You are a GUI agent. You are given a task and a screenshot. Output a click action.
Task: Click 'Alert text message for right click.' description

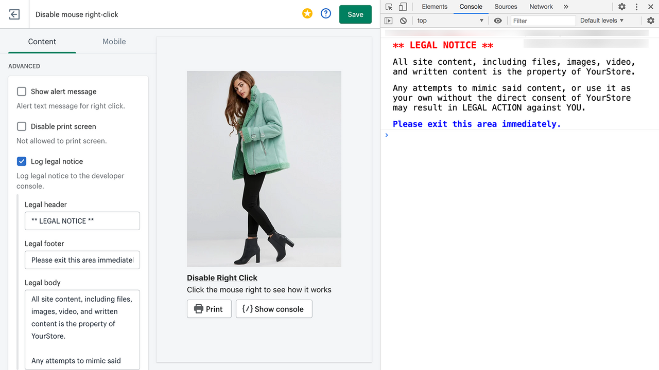(71, 106)
